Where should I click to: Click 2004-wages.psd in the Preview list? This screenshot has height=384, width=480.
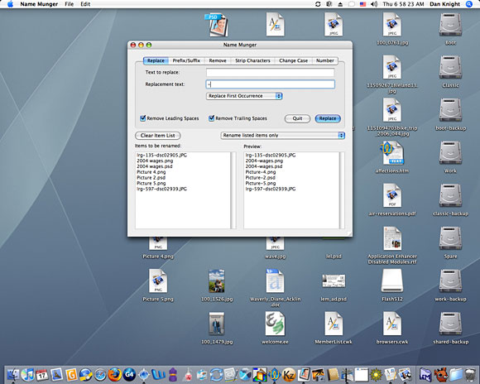click(x=264, y=166)
